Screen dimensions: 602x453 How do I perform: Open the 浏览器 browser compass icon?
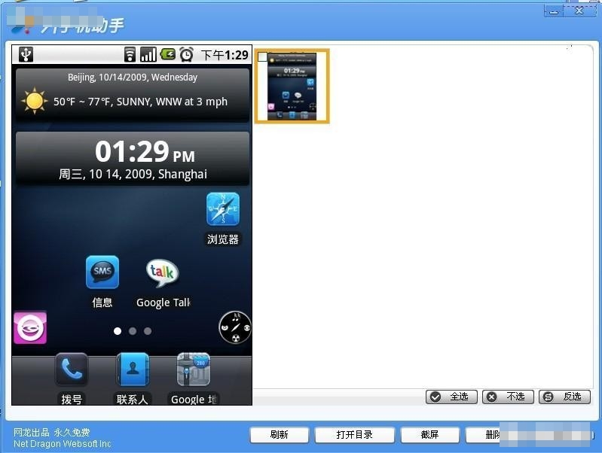223,209
